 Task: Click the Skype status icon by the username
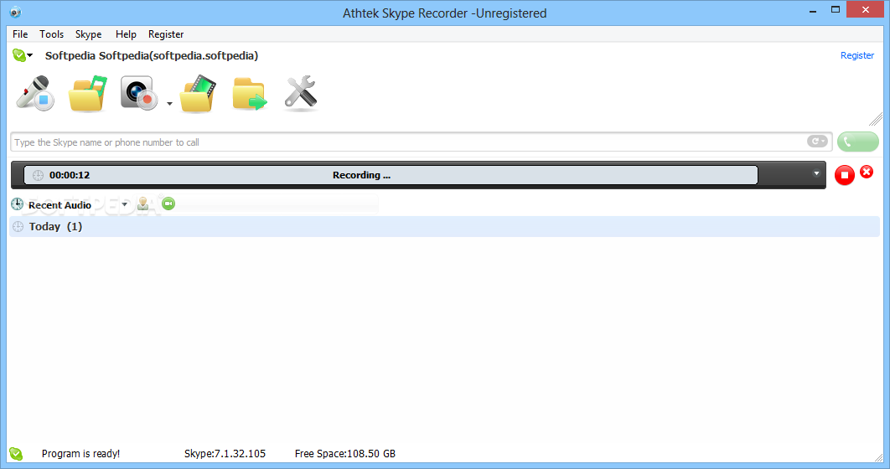pos(18,55)
